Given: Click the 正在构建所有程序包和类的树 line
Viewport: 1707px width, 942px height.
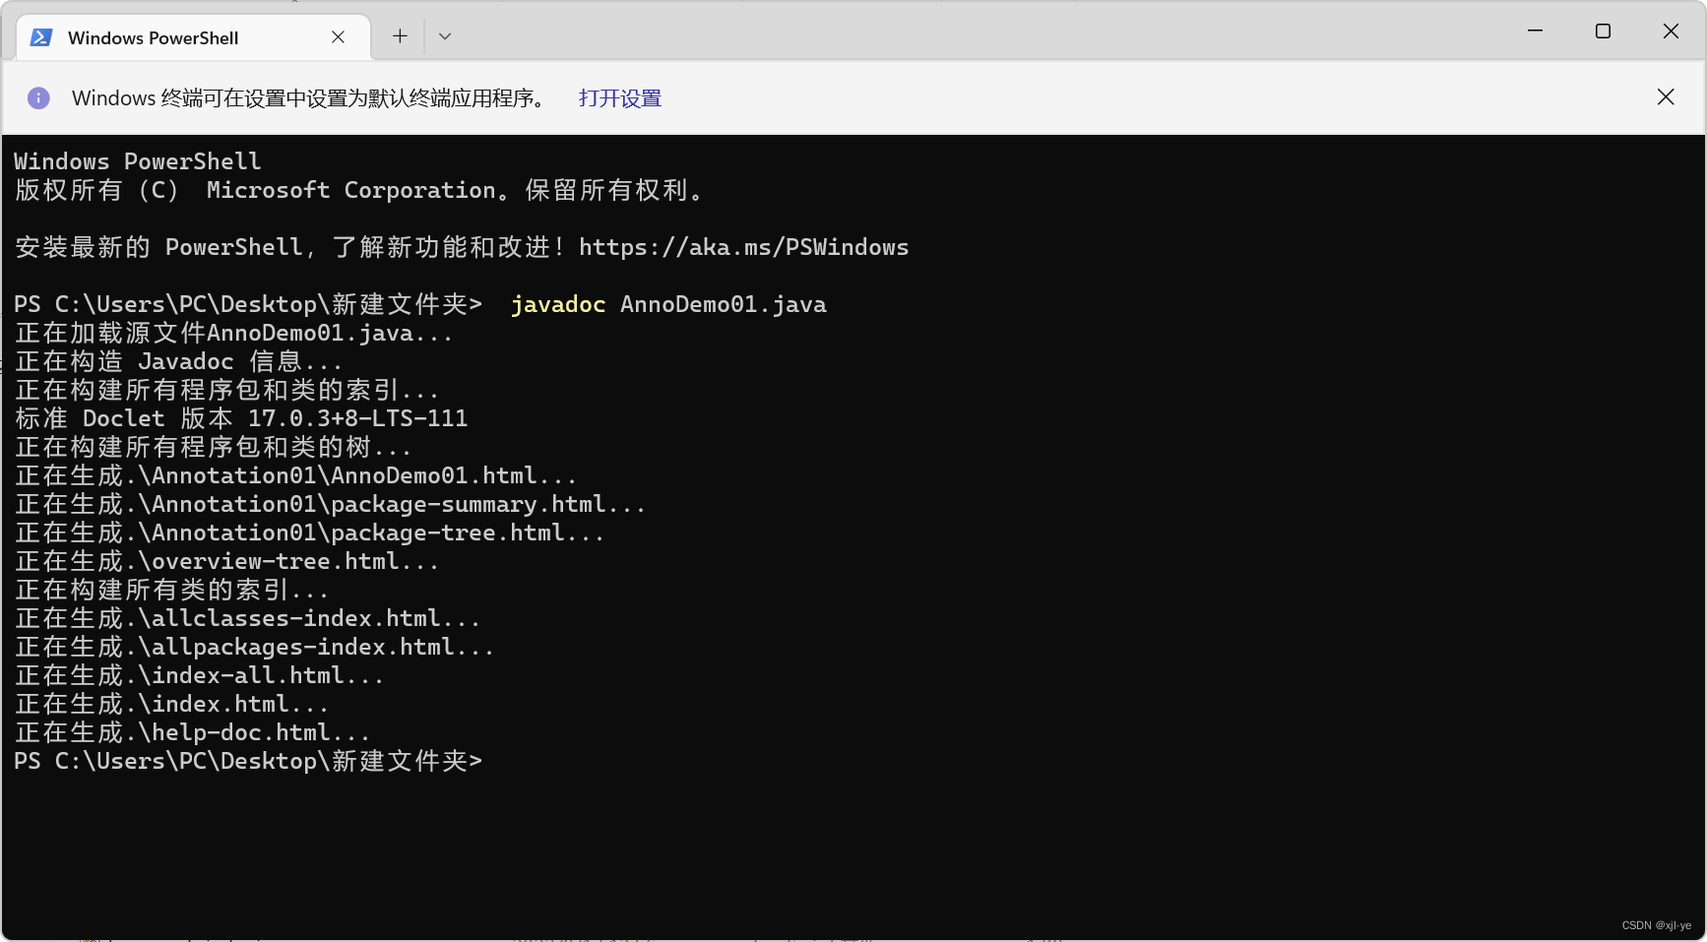Looking at the screenshot, I should pos(213,447).
